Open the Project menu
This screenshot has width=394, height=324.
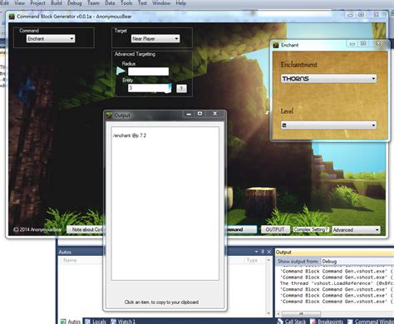pos(37,3)
